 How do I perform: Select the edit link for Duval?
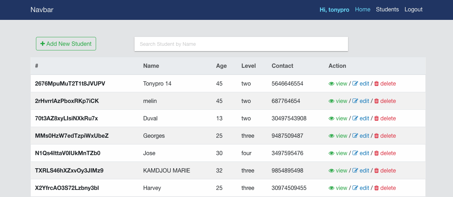click(364, 119)
